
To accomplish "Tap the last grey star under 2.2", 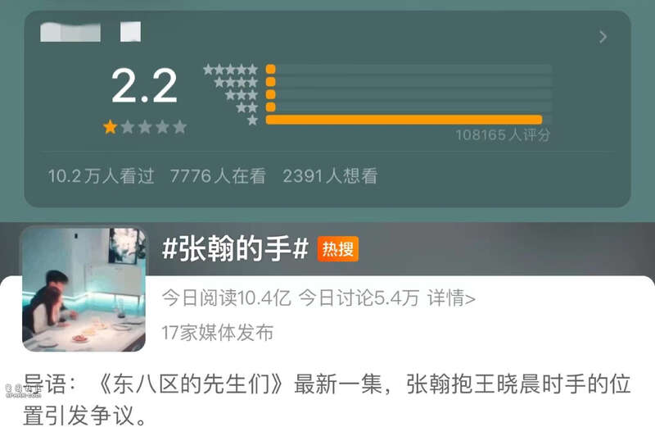I will pyautogui.click(x=179, y=127).
